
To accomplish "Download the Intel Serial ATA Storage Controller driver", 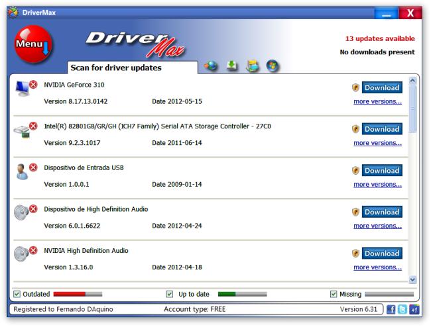I will click(x=382, y=129).
